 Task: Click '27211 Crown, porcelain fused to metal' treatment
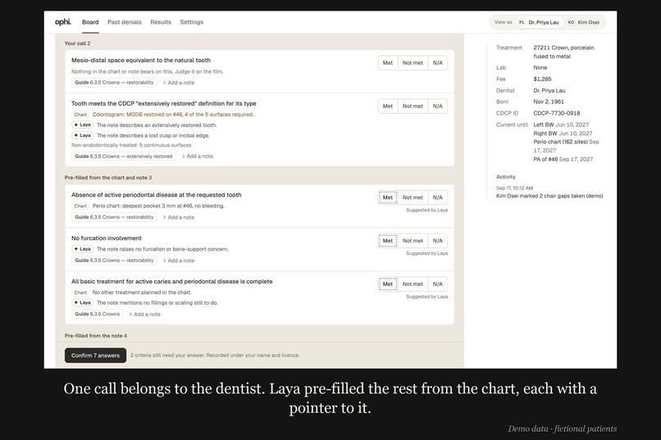563,52
